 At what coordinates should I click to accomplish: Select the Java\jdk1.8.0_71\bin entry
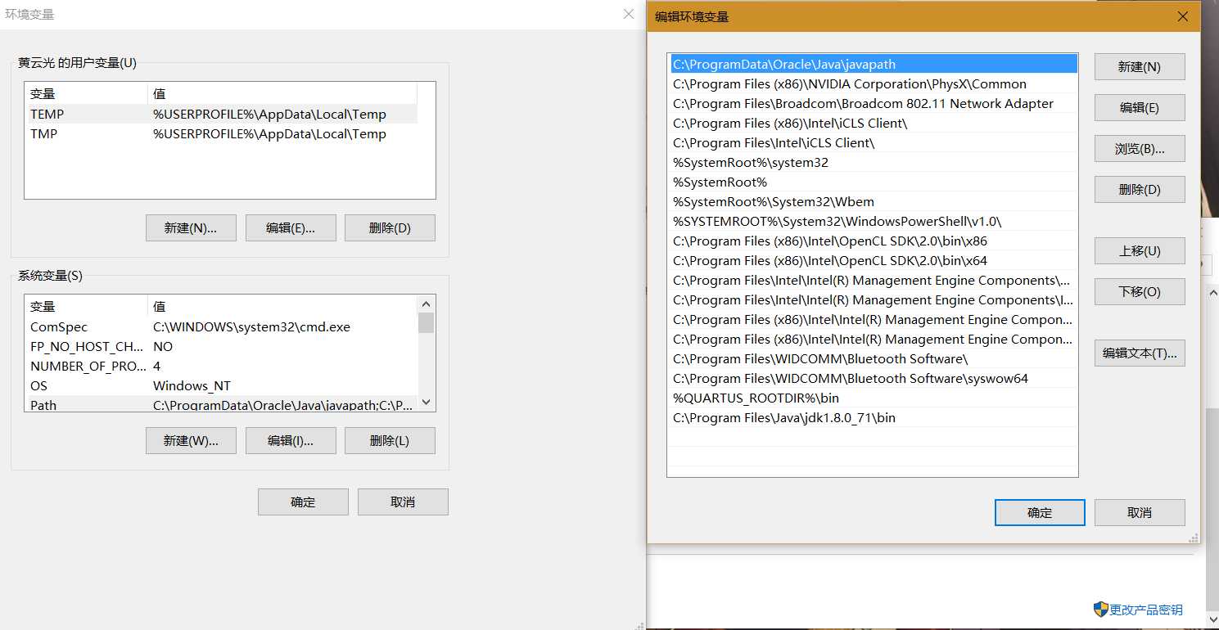pos(873,417)
